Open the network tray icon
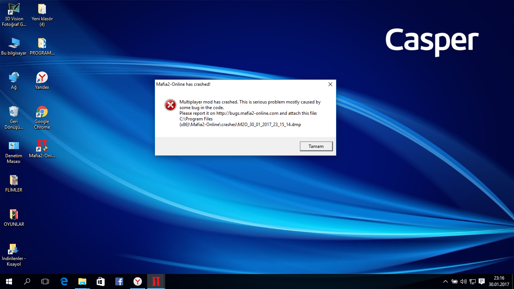Viewport: 514px width, 289px height. tap(473, 281)
